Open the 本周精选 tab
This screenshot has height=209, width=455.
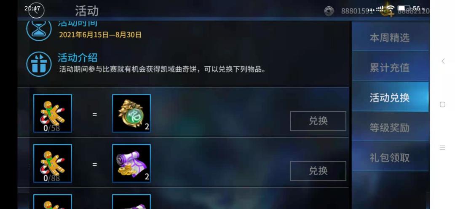[390, 37]
